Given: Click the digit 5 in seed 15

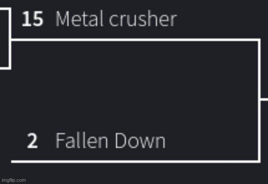Looking at the screenshot, I should 37,19.
